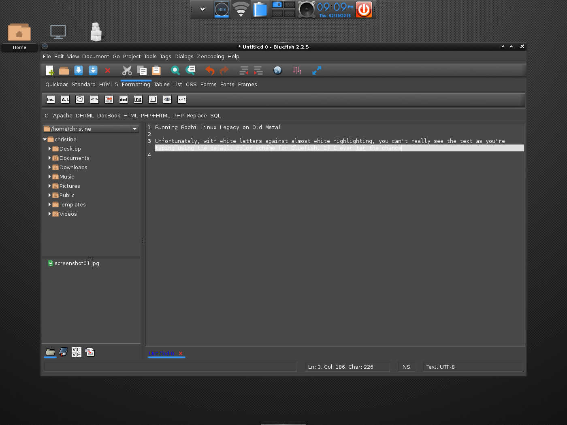Open the snippets sidebar tab icon
The image size is (567, 425).
pyautogui.click(x=90, y=352)
